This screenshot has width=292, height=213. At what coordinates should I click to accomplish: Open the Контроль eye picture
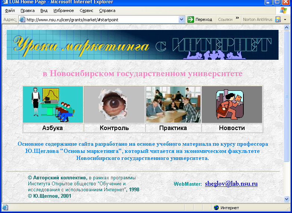pyautogui.click(x=114, y=105)
